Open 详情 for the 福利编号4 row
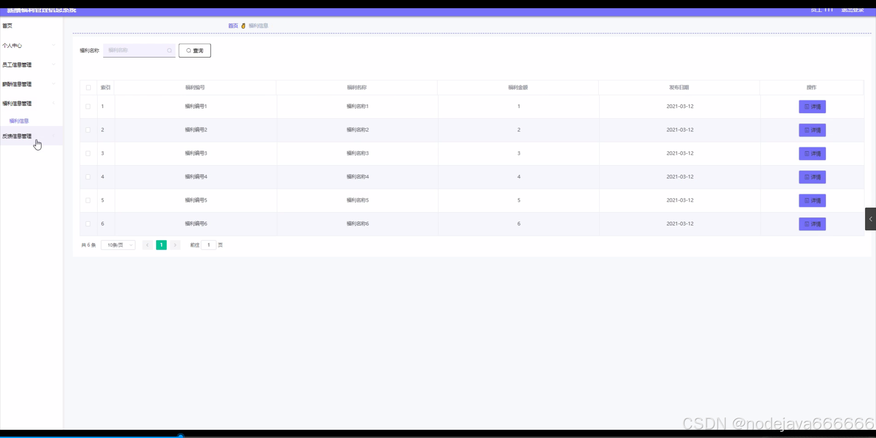Screen dimensions: 876x438 [812, 177]
